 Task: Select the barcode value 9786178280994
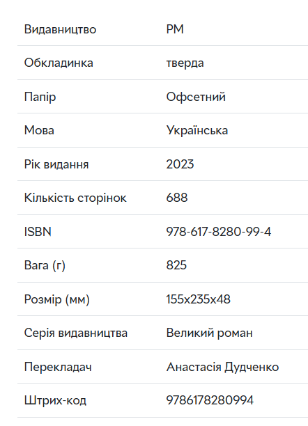pyautogui.click(x=210, y=400)
